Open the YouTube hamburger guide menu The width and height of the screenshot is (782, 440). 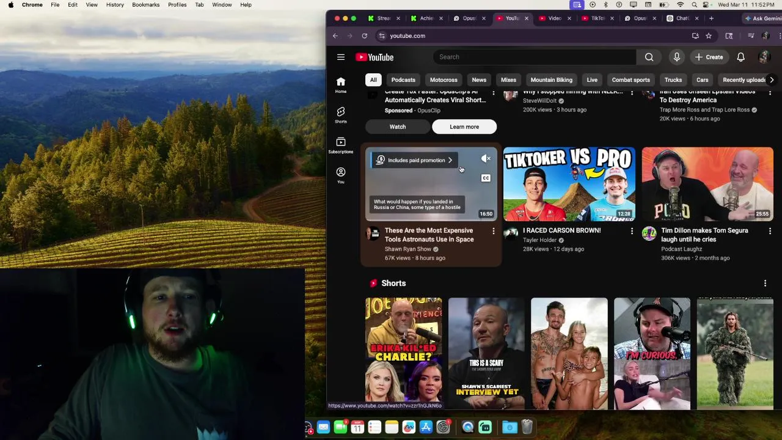coord(341,57)
